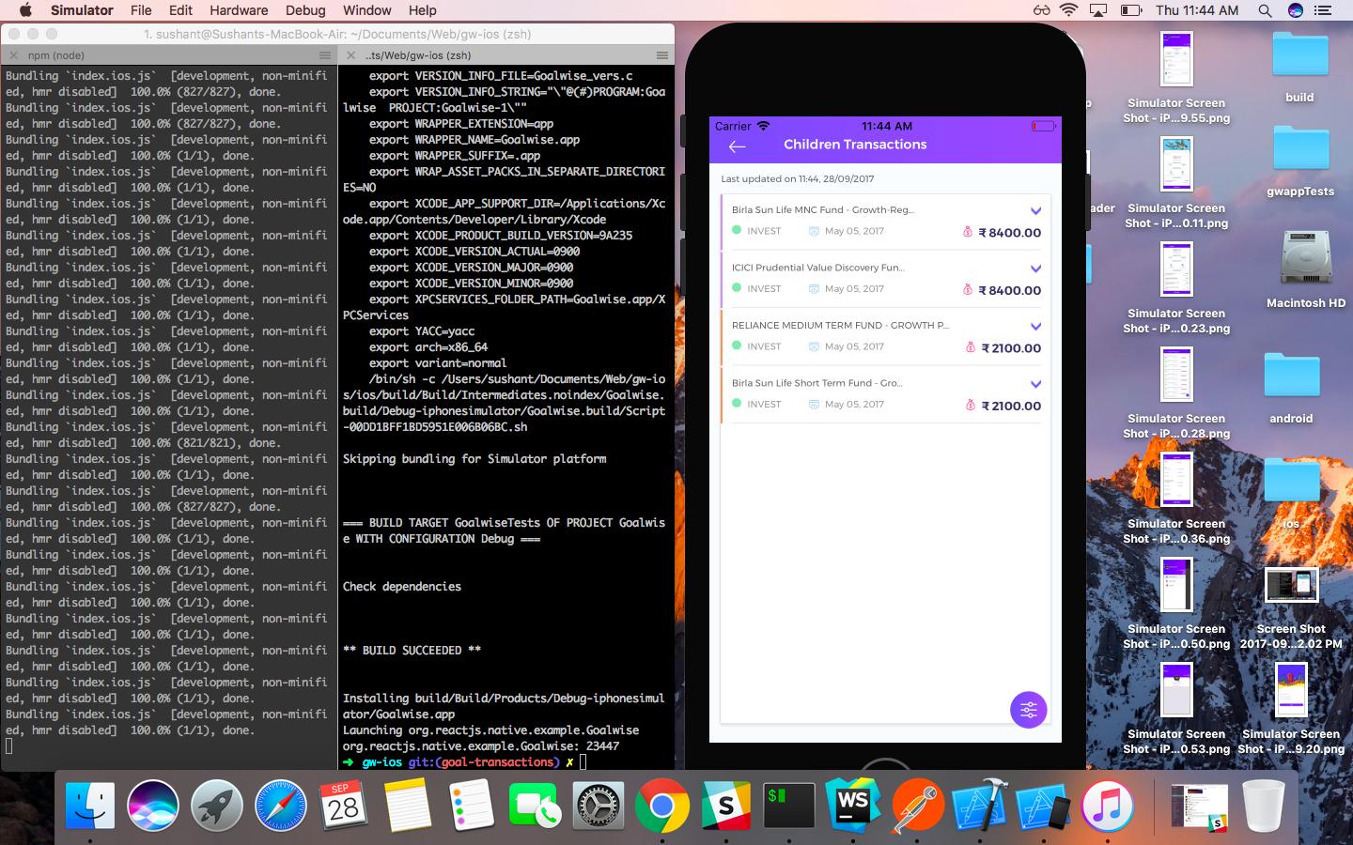
Task: Open the Edit menu
Action: pos(180,10)
